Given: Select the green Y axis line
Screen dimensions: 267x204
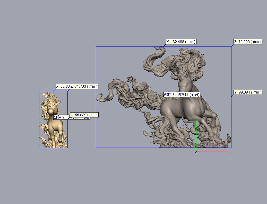Looking at the screenshot, I should point(196,134).
